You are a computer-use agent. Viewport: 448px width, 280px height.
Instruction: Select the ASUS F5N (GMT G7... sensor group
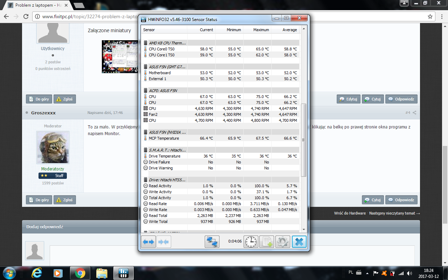tap(167, 67)
